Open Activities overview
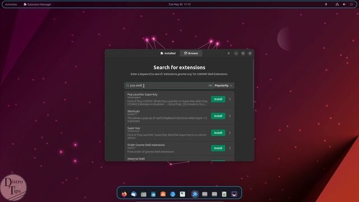 point(11,4)
